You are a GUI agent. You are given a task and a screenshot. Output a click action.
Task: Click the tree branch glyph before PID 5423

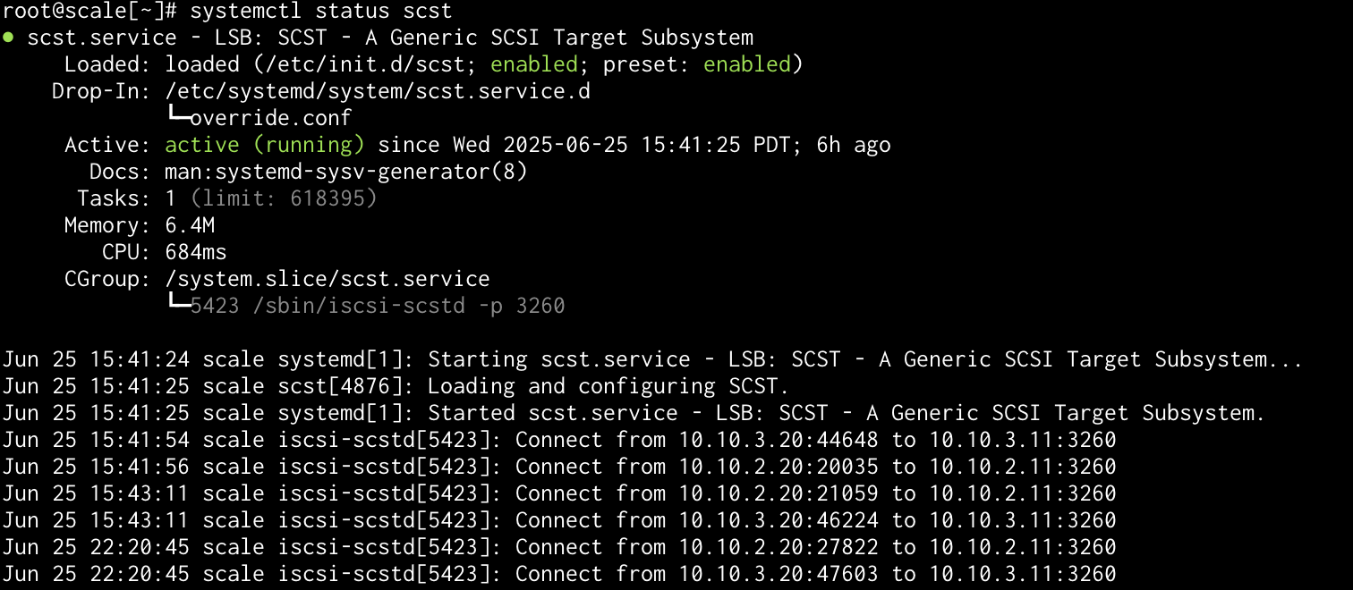click(x=177, y=303)
